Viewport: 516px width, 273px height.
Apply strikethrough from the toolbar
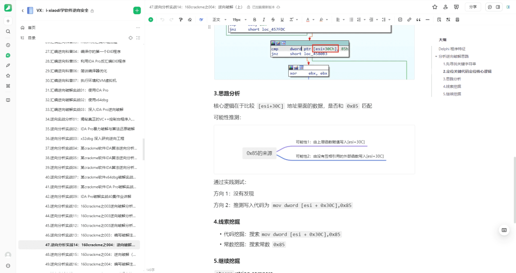coord(273,20)
